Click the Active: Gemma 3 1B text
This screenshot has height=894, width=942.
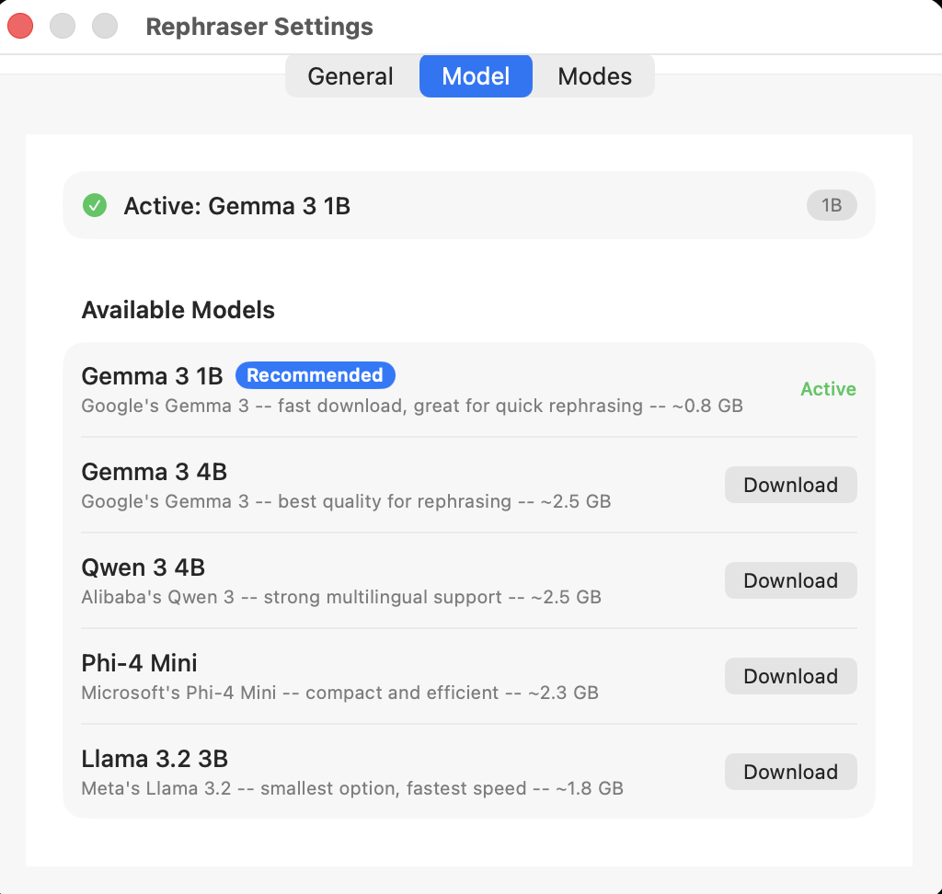pos(236,206)
